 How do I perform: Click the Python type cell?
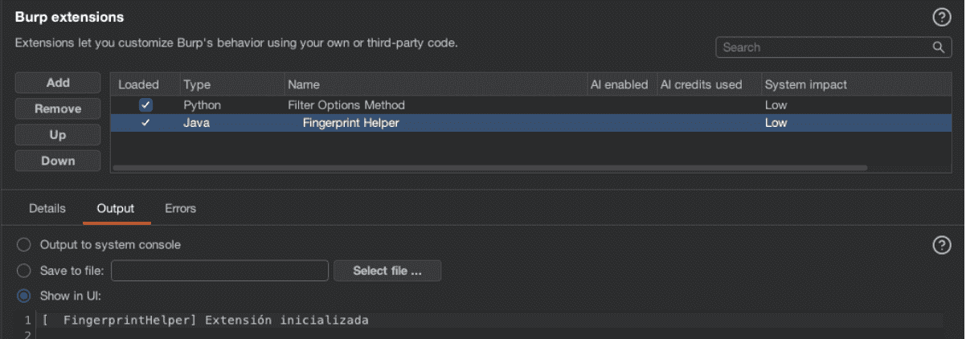[202, 105]
